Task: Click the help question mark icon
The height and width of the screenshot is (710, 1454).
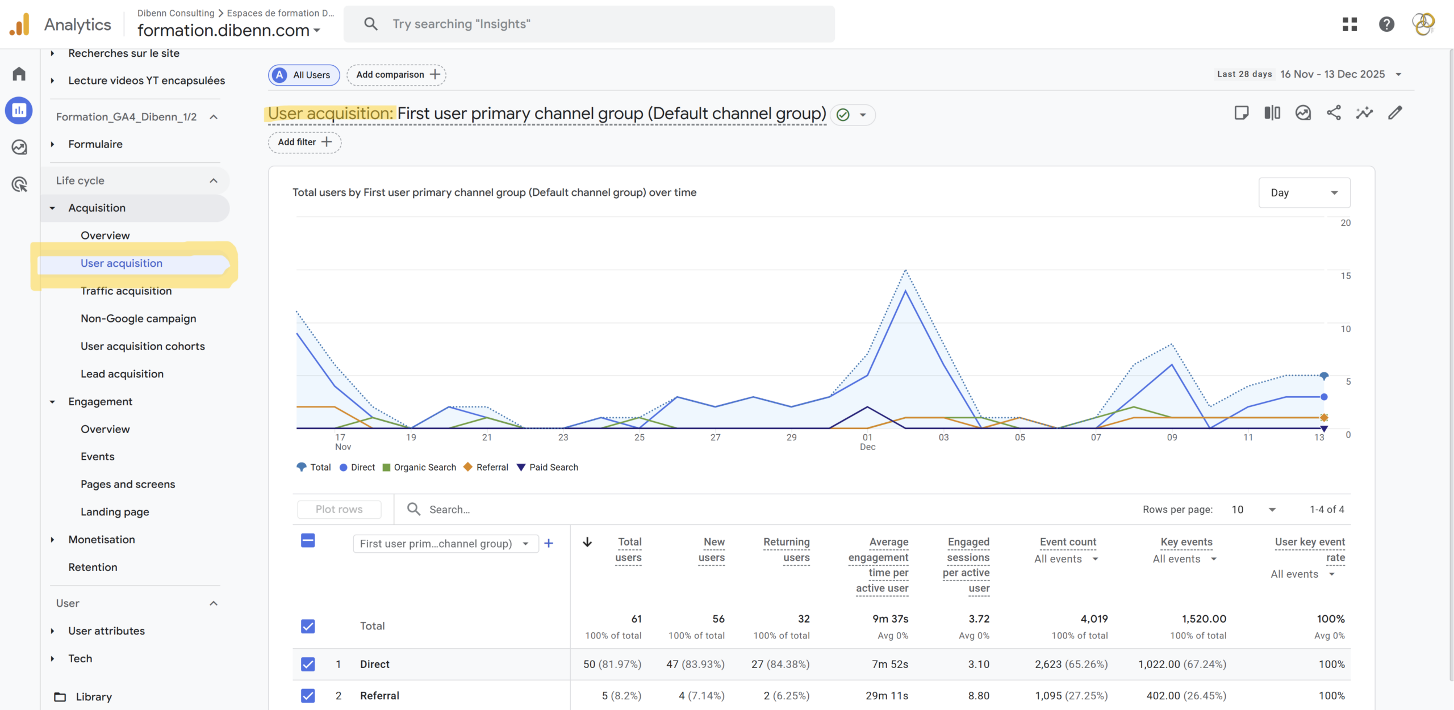Action: pos(1386,24)
